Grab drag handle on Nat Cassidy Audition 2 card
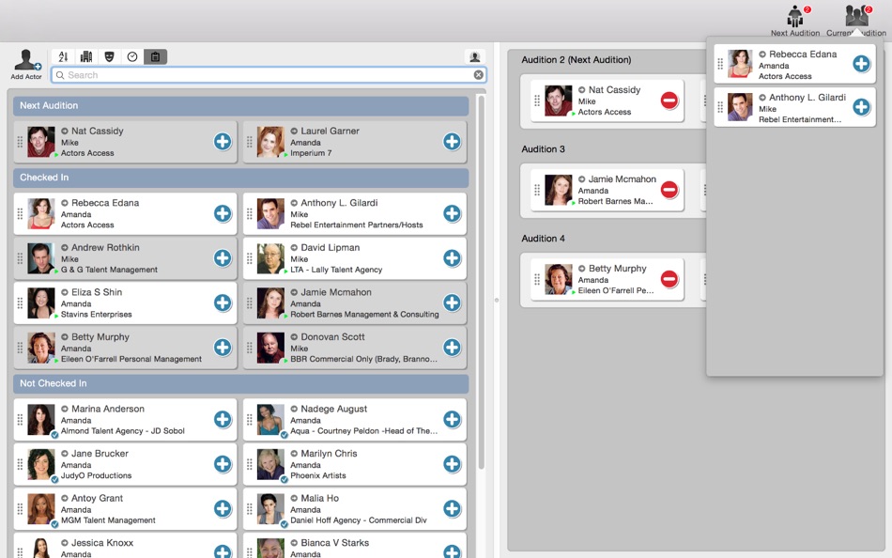 click(x=537, y=101)
